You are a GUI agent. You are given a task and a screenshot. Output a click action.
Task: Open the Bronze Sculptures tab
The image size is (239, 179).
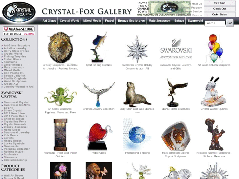(x=131, y=21)
